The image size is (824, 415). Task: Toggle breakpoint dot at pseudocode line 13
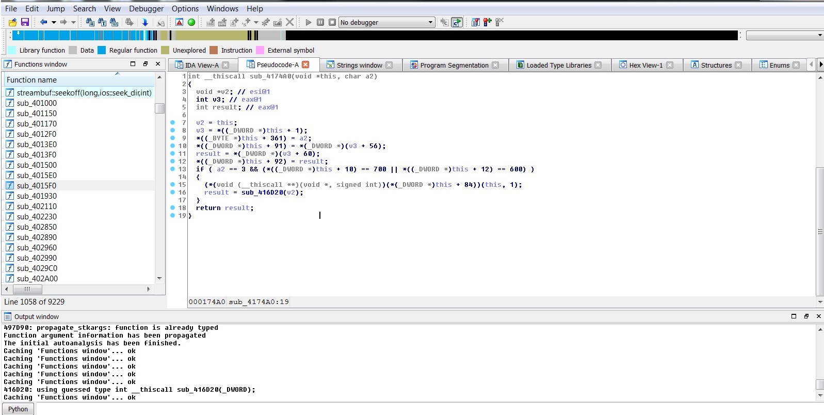[173, 169]
